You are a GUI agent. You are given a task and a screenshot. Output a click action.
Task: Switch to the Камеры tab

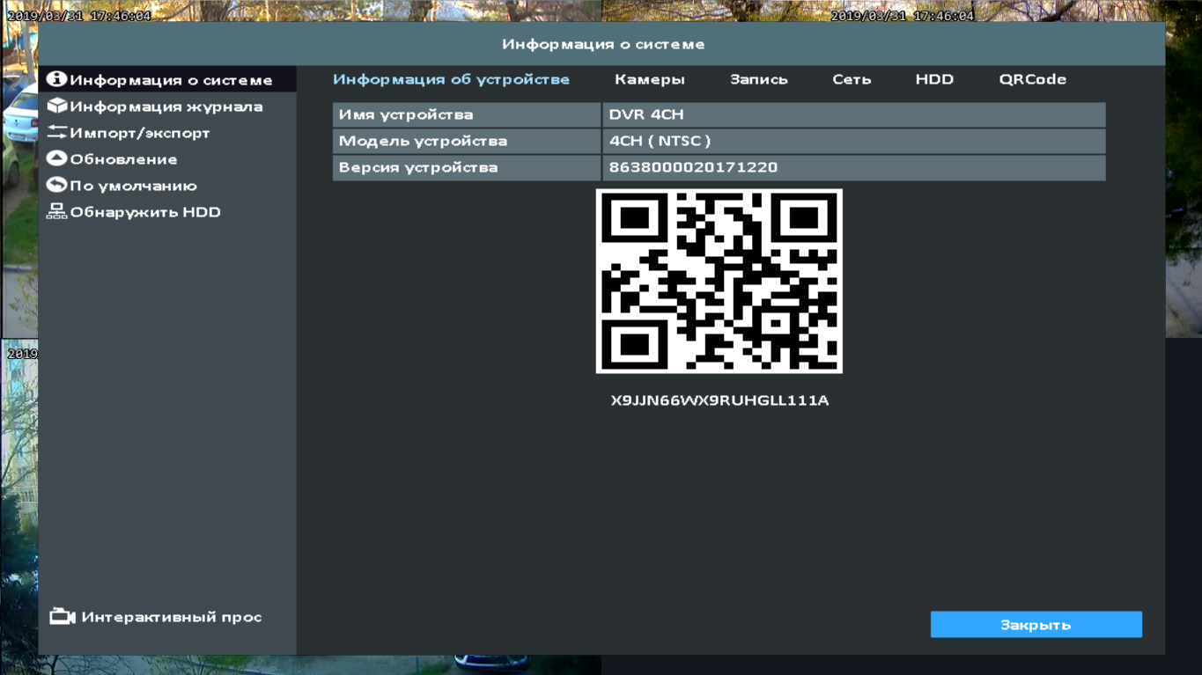click(x=650, y=79)
